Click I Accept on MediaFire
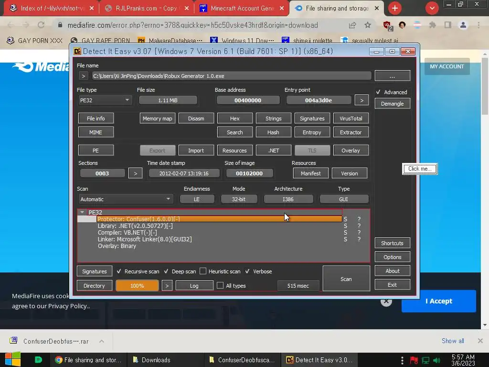Viewport: 489px width, 367px height. click(x=439, y=301)
